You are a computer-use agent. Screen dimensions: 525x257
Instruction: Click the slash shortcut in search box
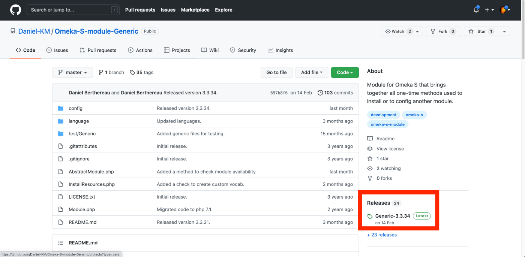(x=114, y=10)
